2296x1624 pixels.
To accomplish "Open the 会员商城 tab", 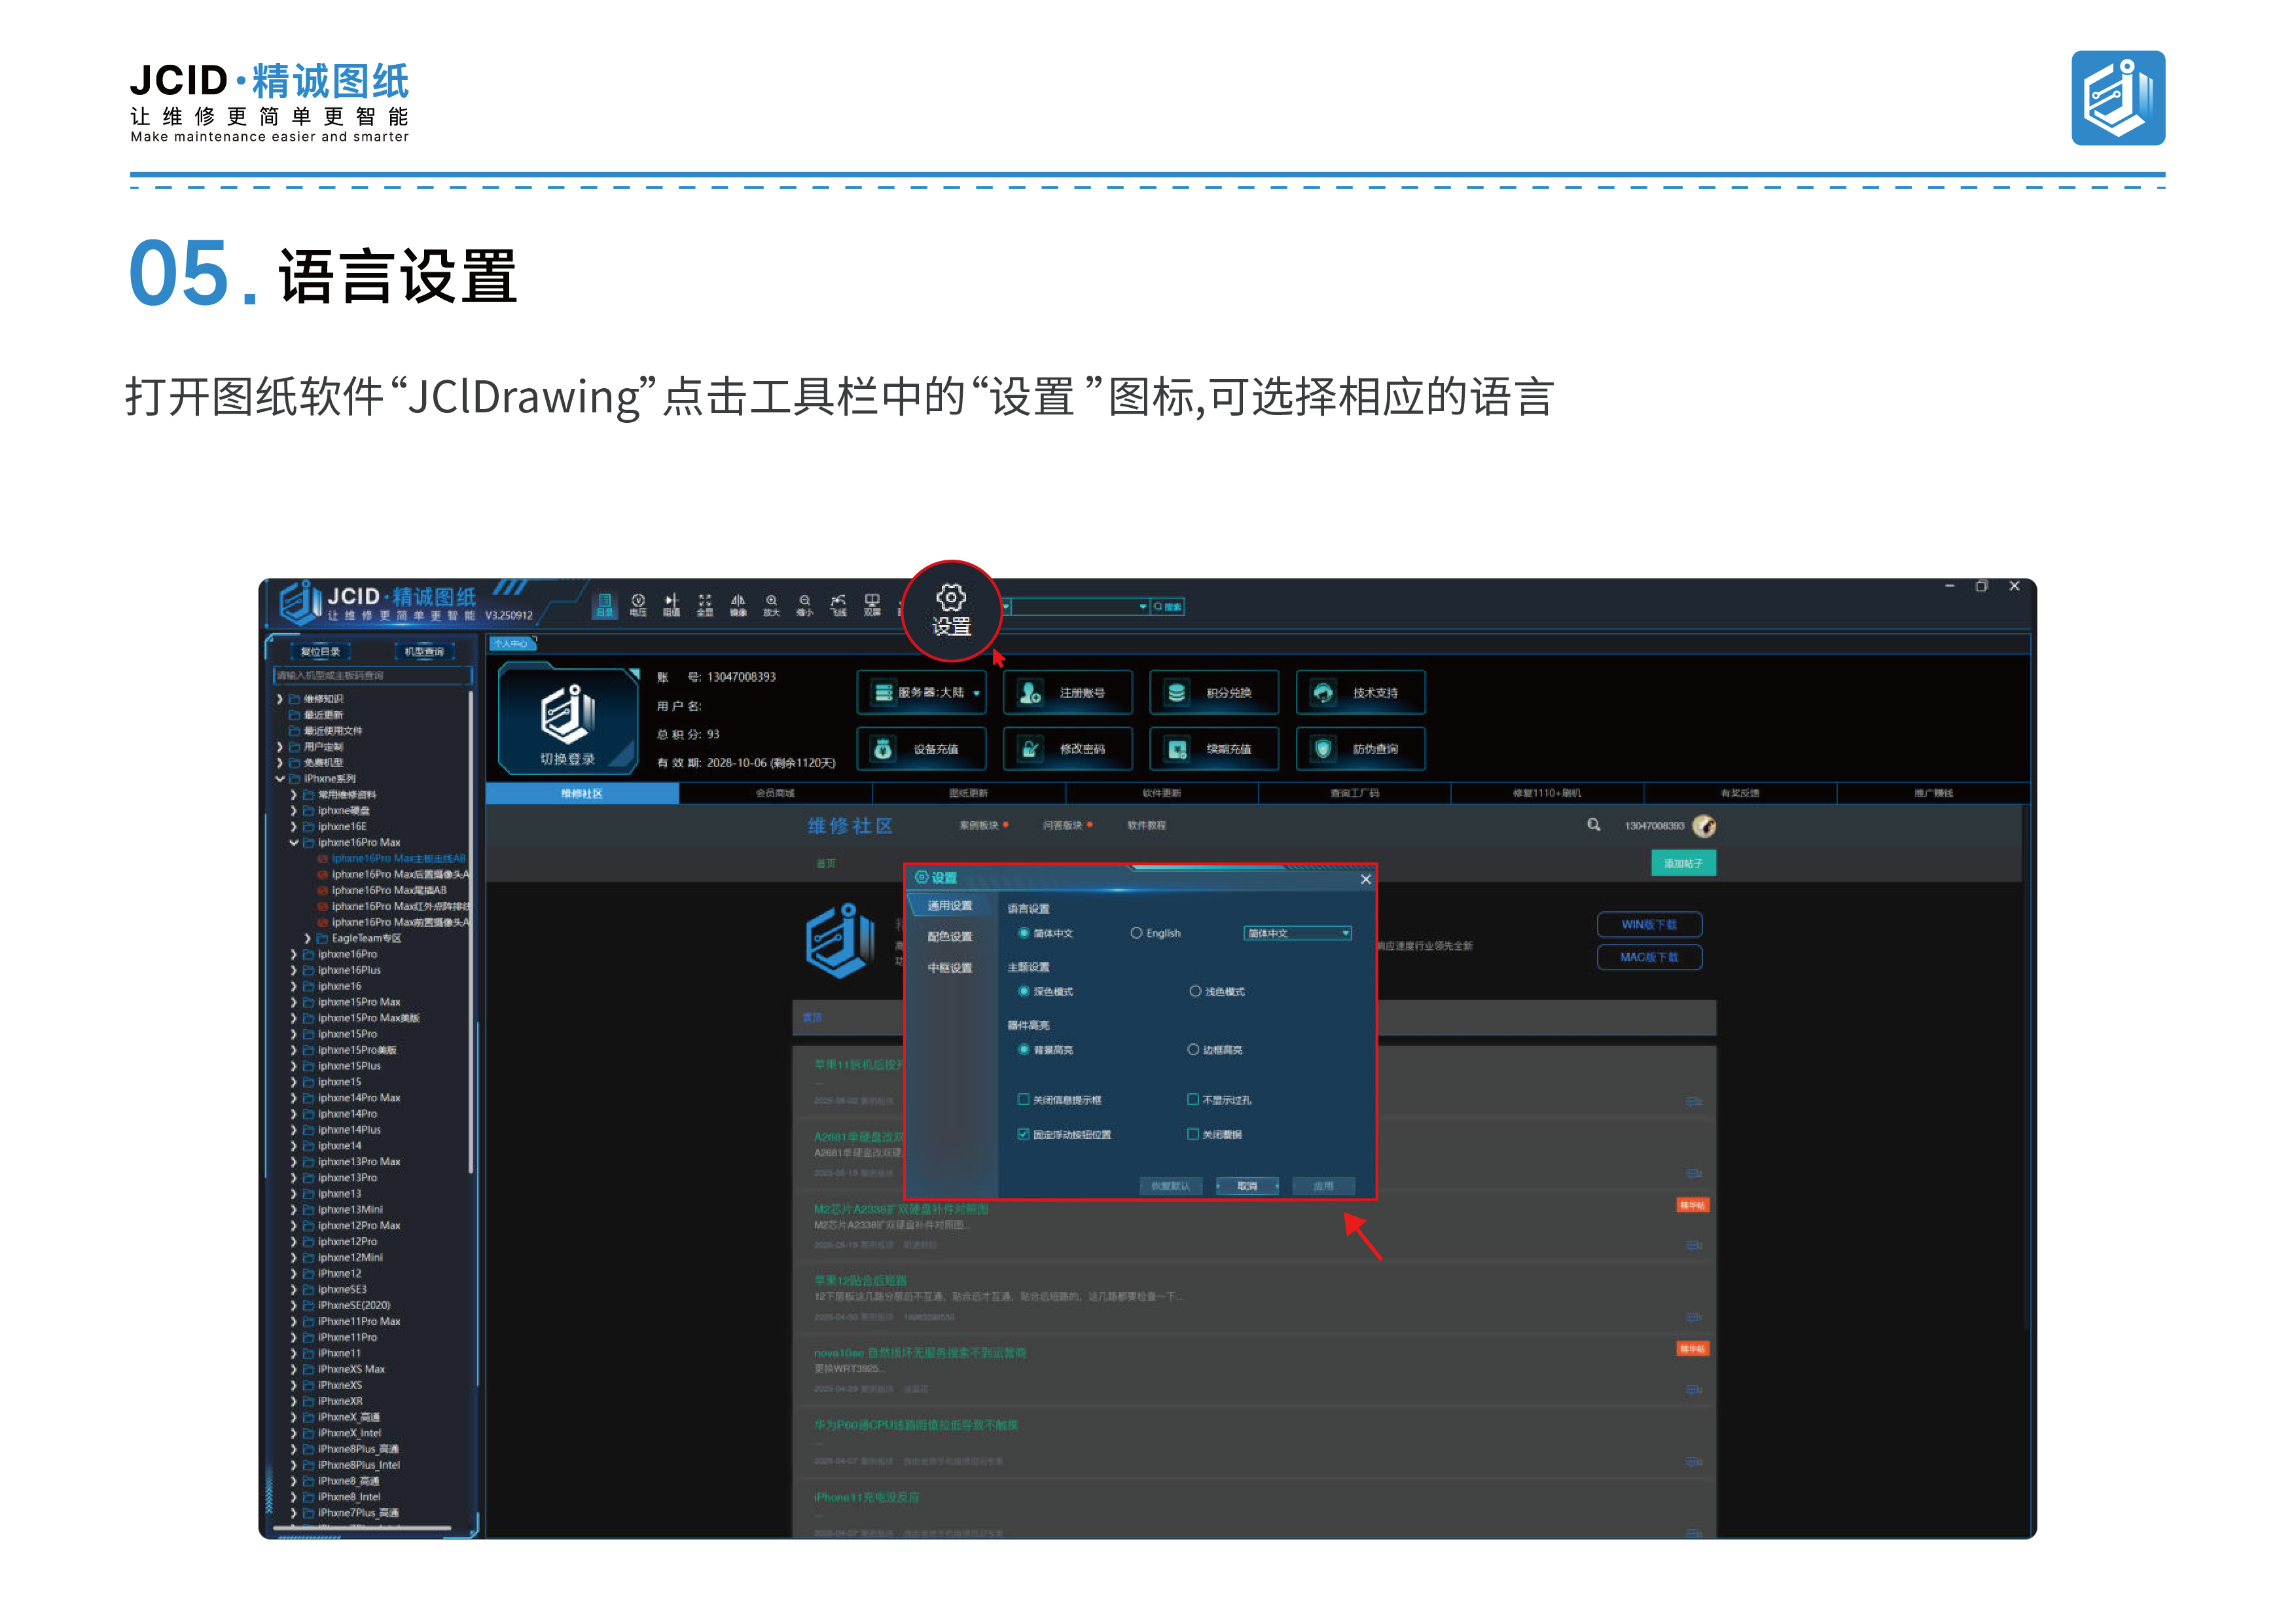I will coord(775,793).
